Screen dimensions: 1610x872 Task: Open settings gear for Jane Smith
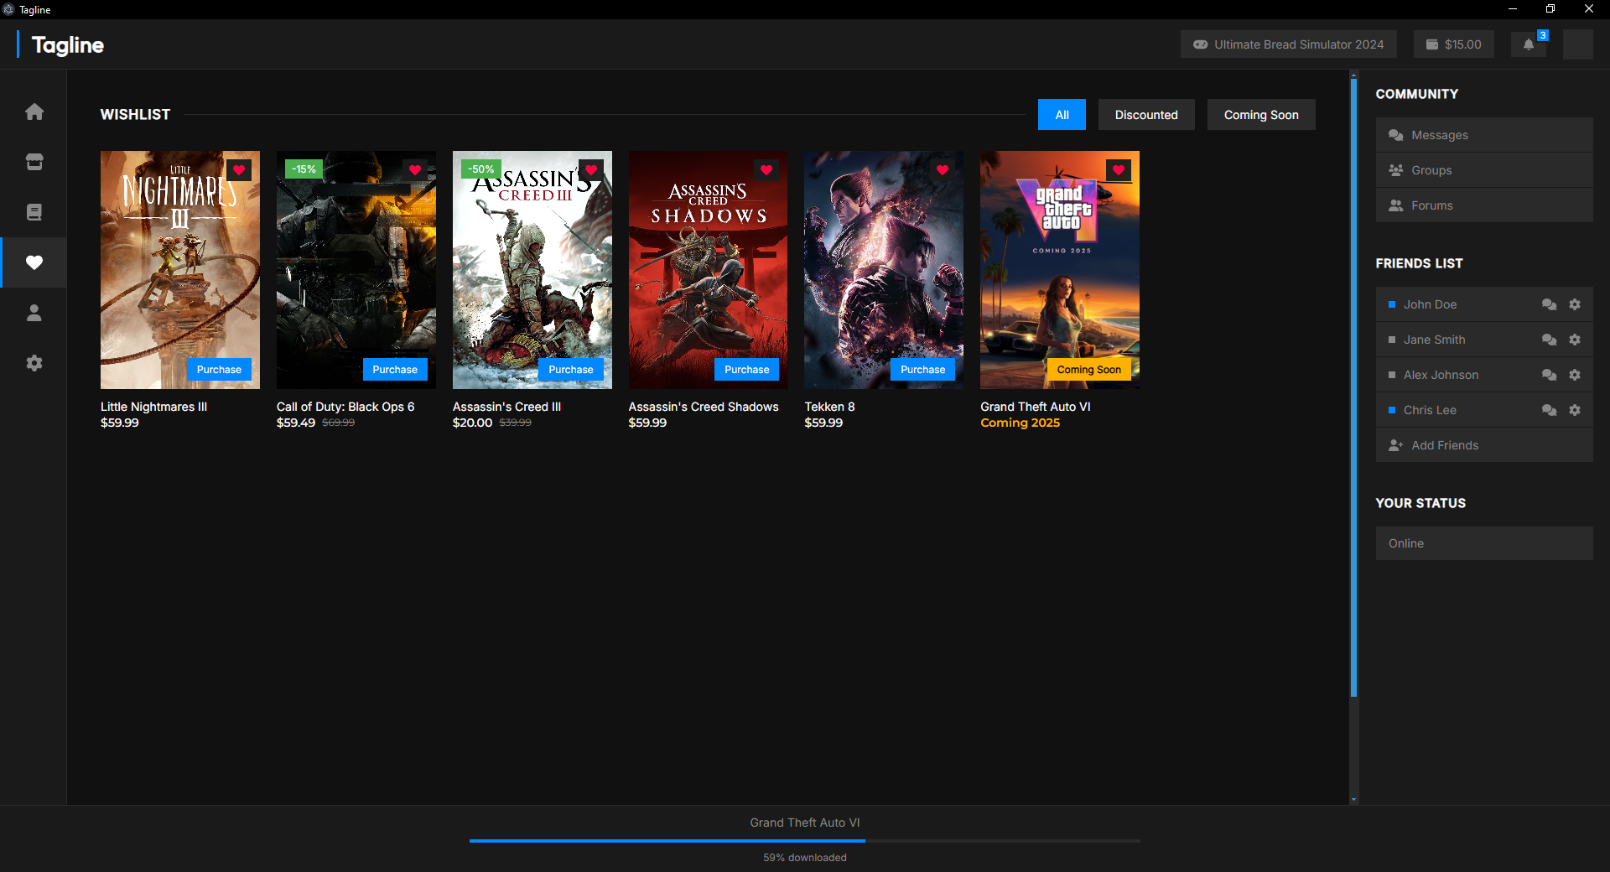(x=1575, y=340)
